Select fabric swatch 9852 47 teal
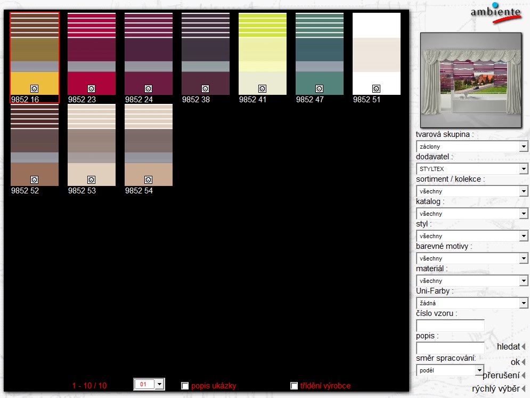530x398 pixels. pyautogui.click(x=320, y=54)
